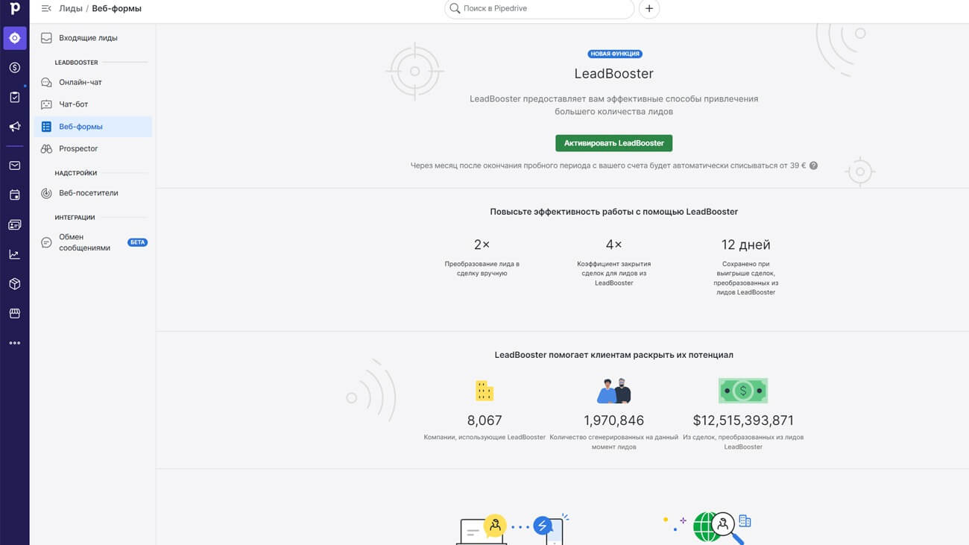Select the Входящие лиды menu item

(88, 38)
